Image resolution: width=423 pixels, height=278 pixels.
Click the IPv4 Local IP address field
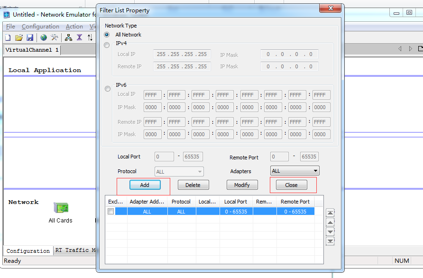182,54
